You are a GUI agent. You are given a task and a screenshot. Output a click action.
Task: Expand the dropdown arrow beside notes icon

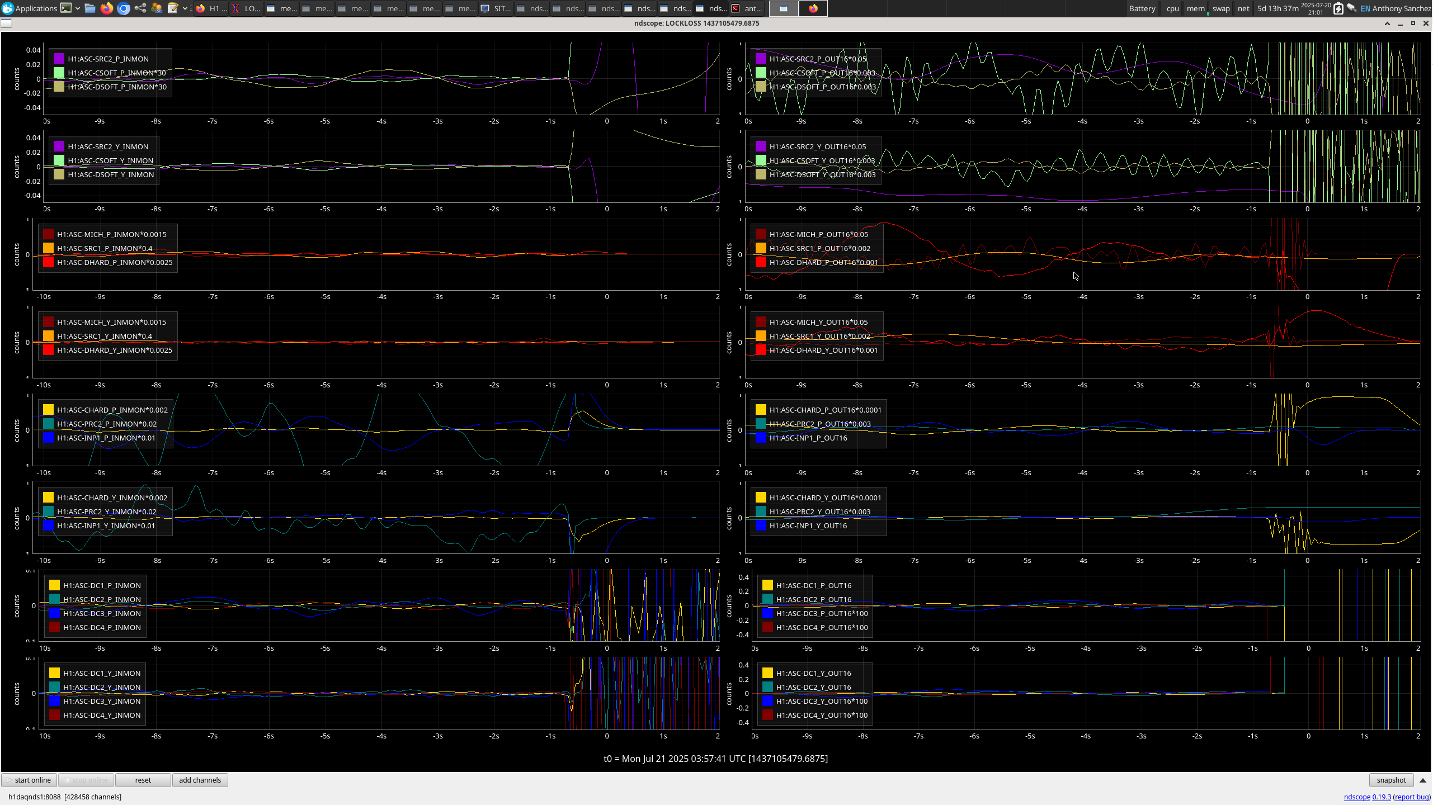coord(185,8)
